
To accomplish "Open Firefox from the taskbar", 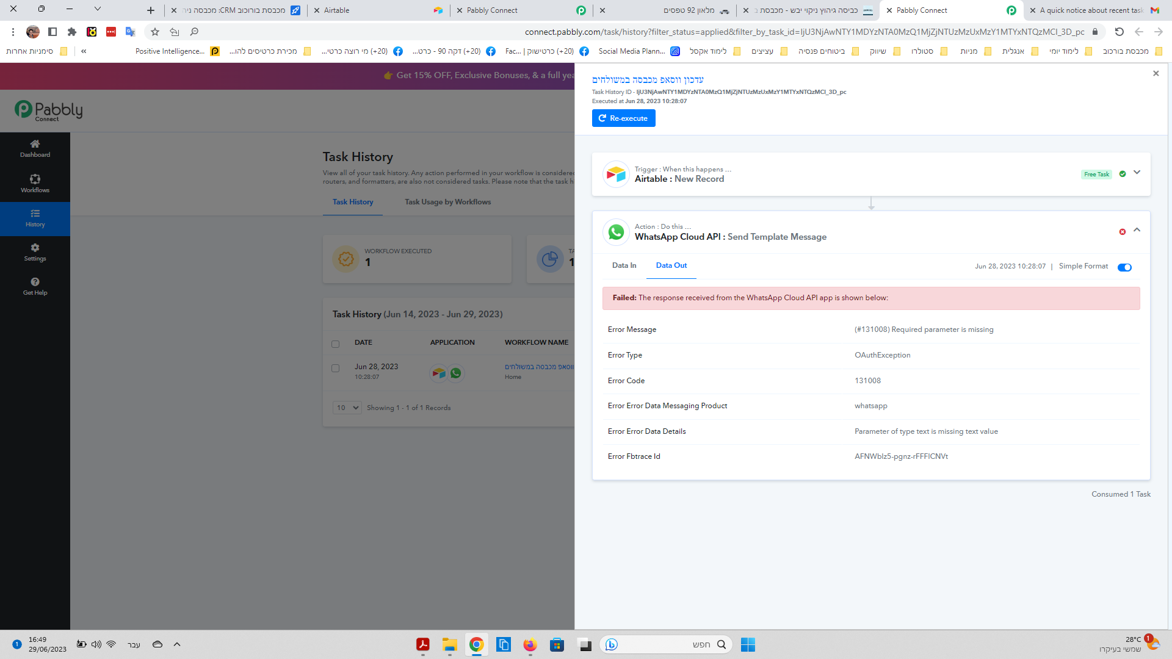I will click(530, 644).
